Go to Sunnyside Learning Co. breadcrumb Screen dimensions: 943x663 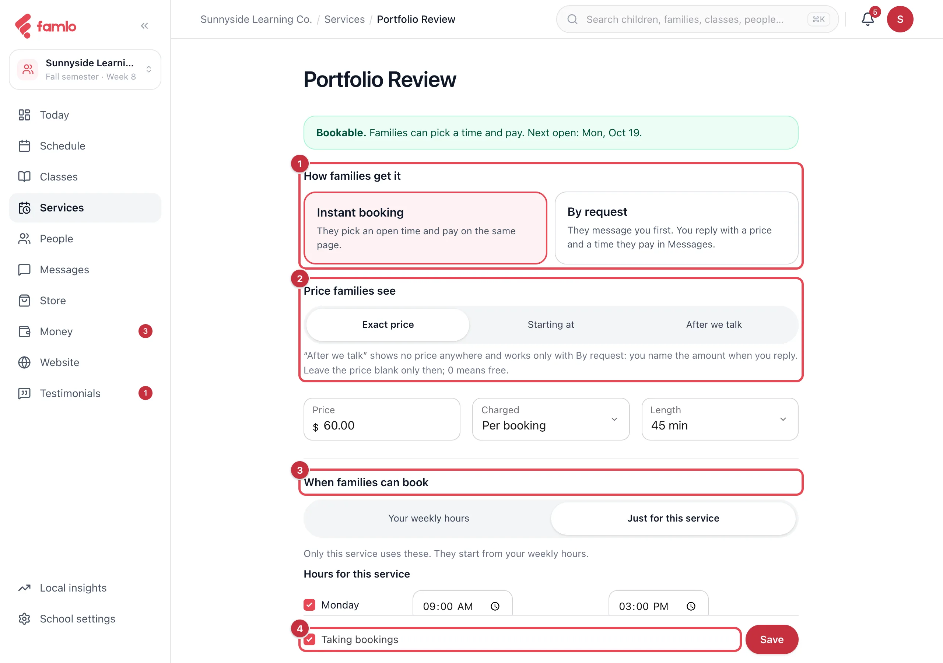[x=256, y=19]
